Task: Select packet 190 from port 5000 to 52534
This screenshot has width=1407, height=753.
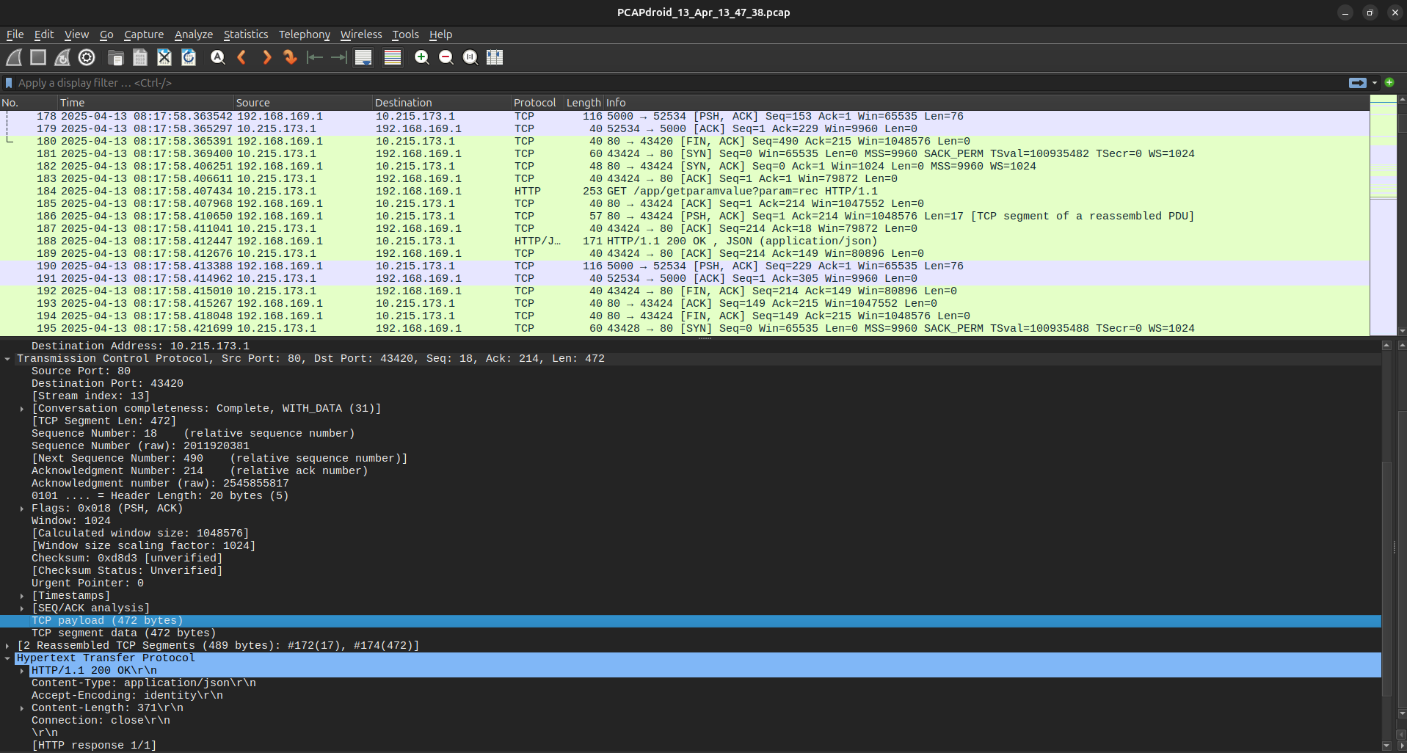Action: (x=684, y=266)
